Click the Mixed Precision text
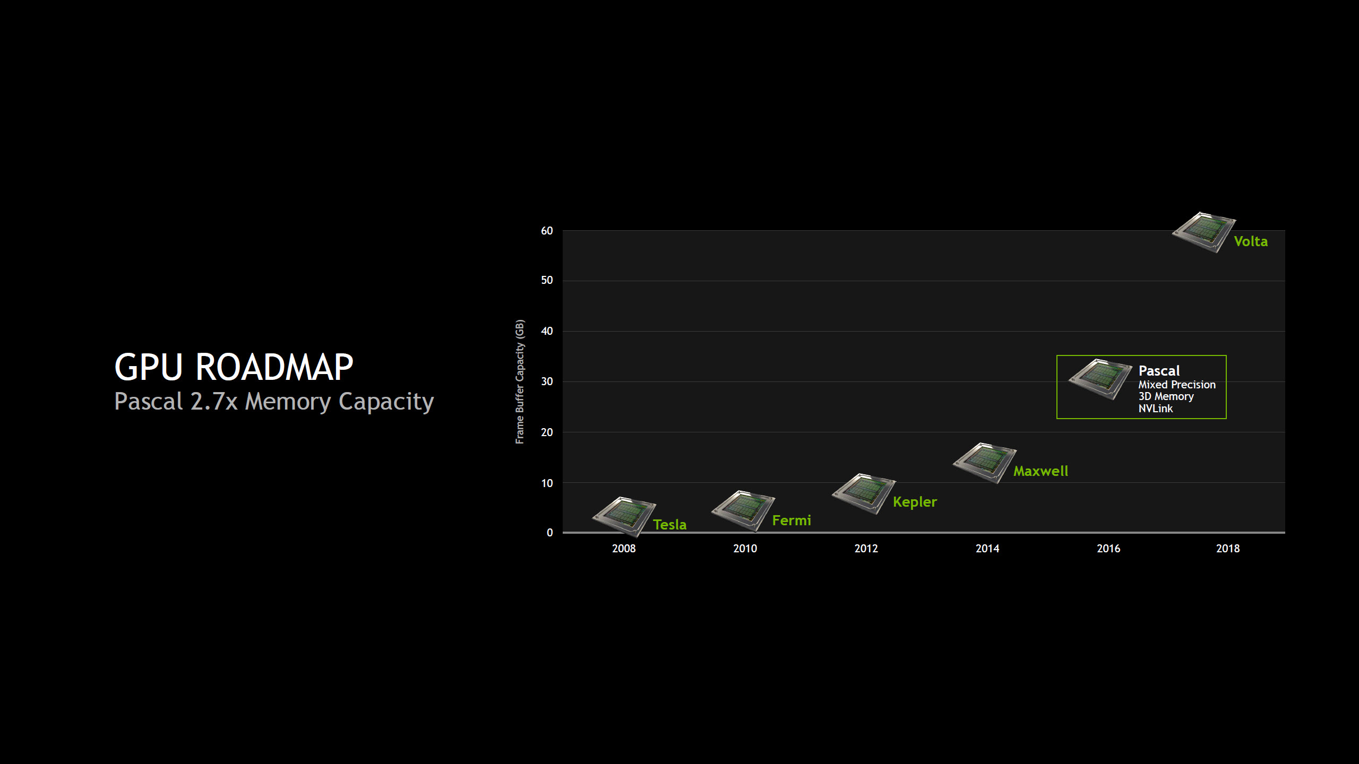The image size is (1359, 764). 1176,385
